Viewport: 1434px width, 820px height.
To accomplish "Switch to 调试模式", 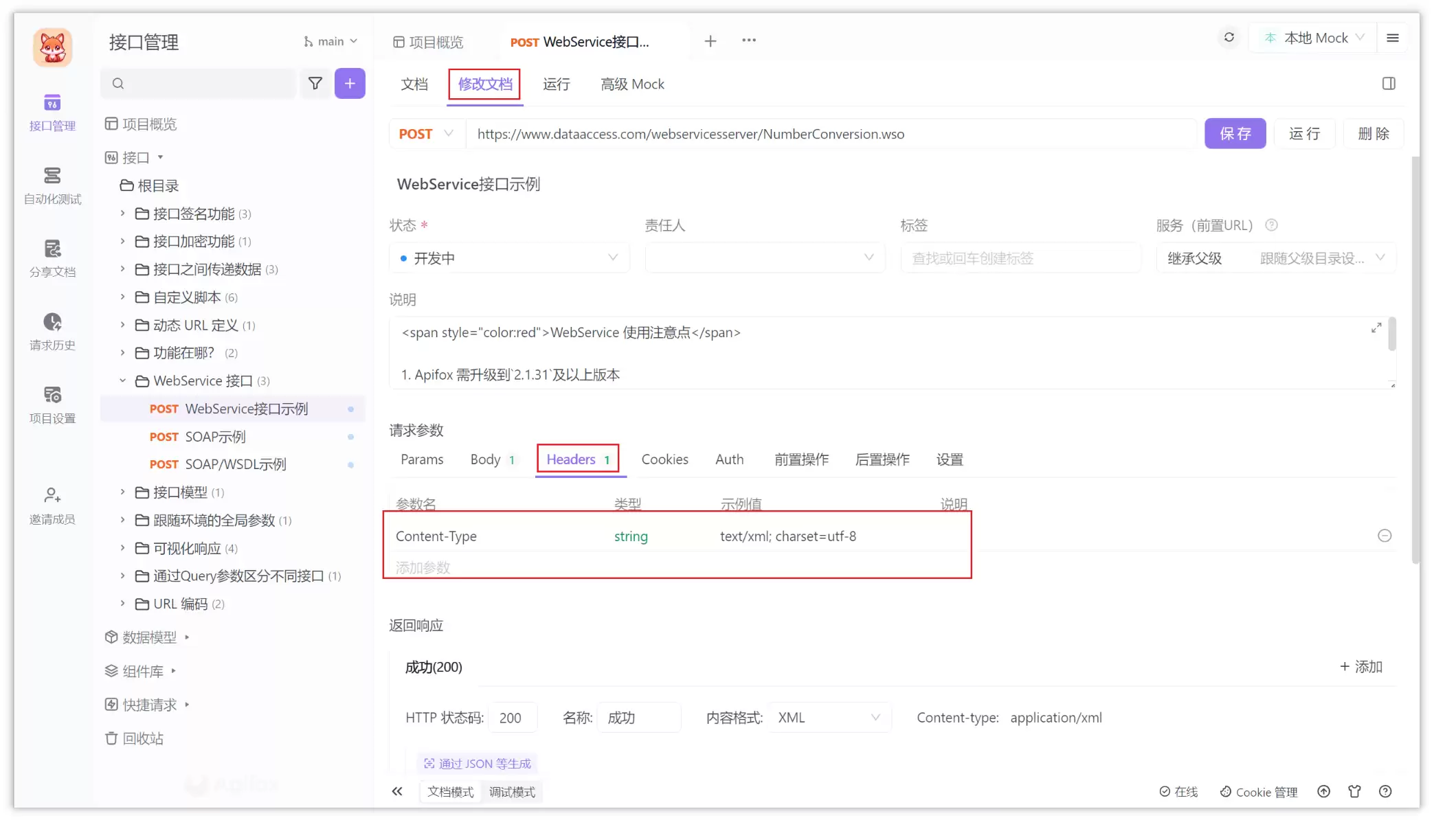I will tap(512, 792).
